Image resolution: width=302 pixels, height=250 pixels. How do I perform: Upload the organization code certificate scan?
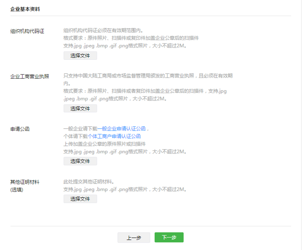click(x=80, y=55)
